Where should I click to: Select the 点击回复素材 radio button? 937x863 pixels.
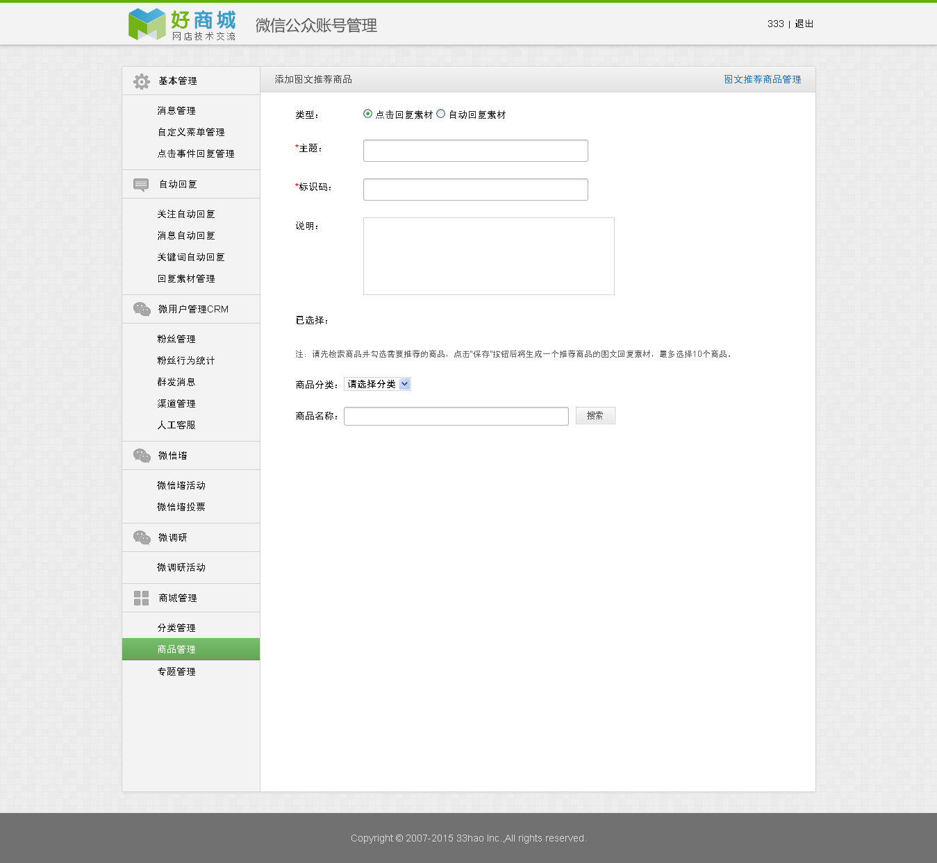(x=368, y=114)
